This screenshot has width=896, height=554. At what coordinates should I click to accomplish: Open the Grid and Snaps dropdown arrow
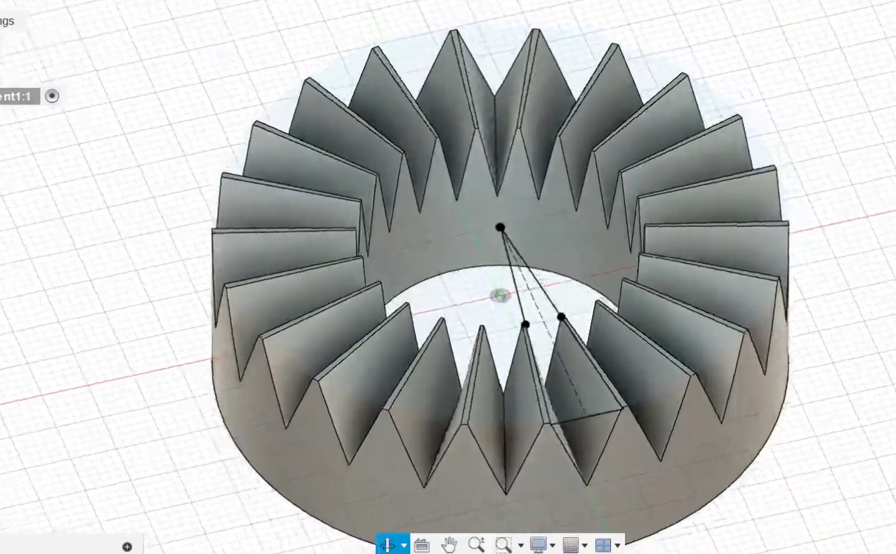584,546
